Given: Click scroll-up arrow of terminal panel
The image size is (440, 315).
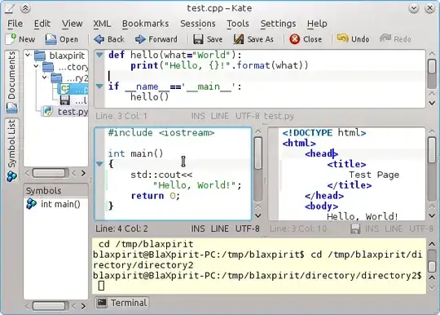Looking at the screenshot, I should [x=432, y=244].
